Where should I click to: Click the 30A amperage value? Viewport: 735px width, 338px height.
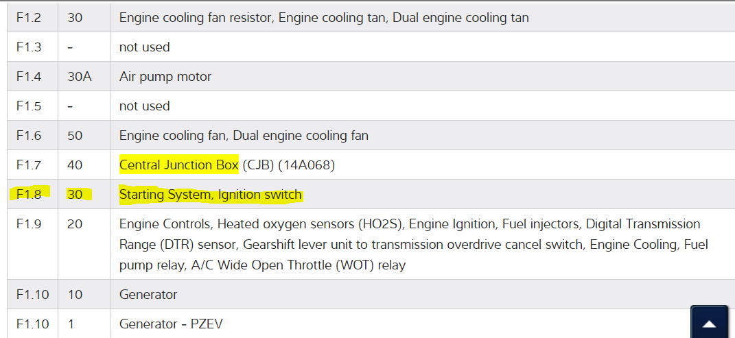[x=80, y=77]
